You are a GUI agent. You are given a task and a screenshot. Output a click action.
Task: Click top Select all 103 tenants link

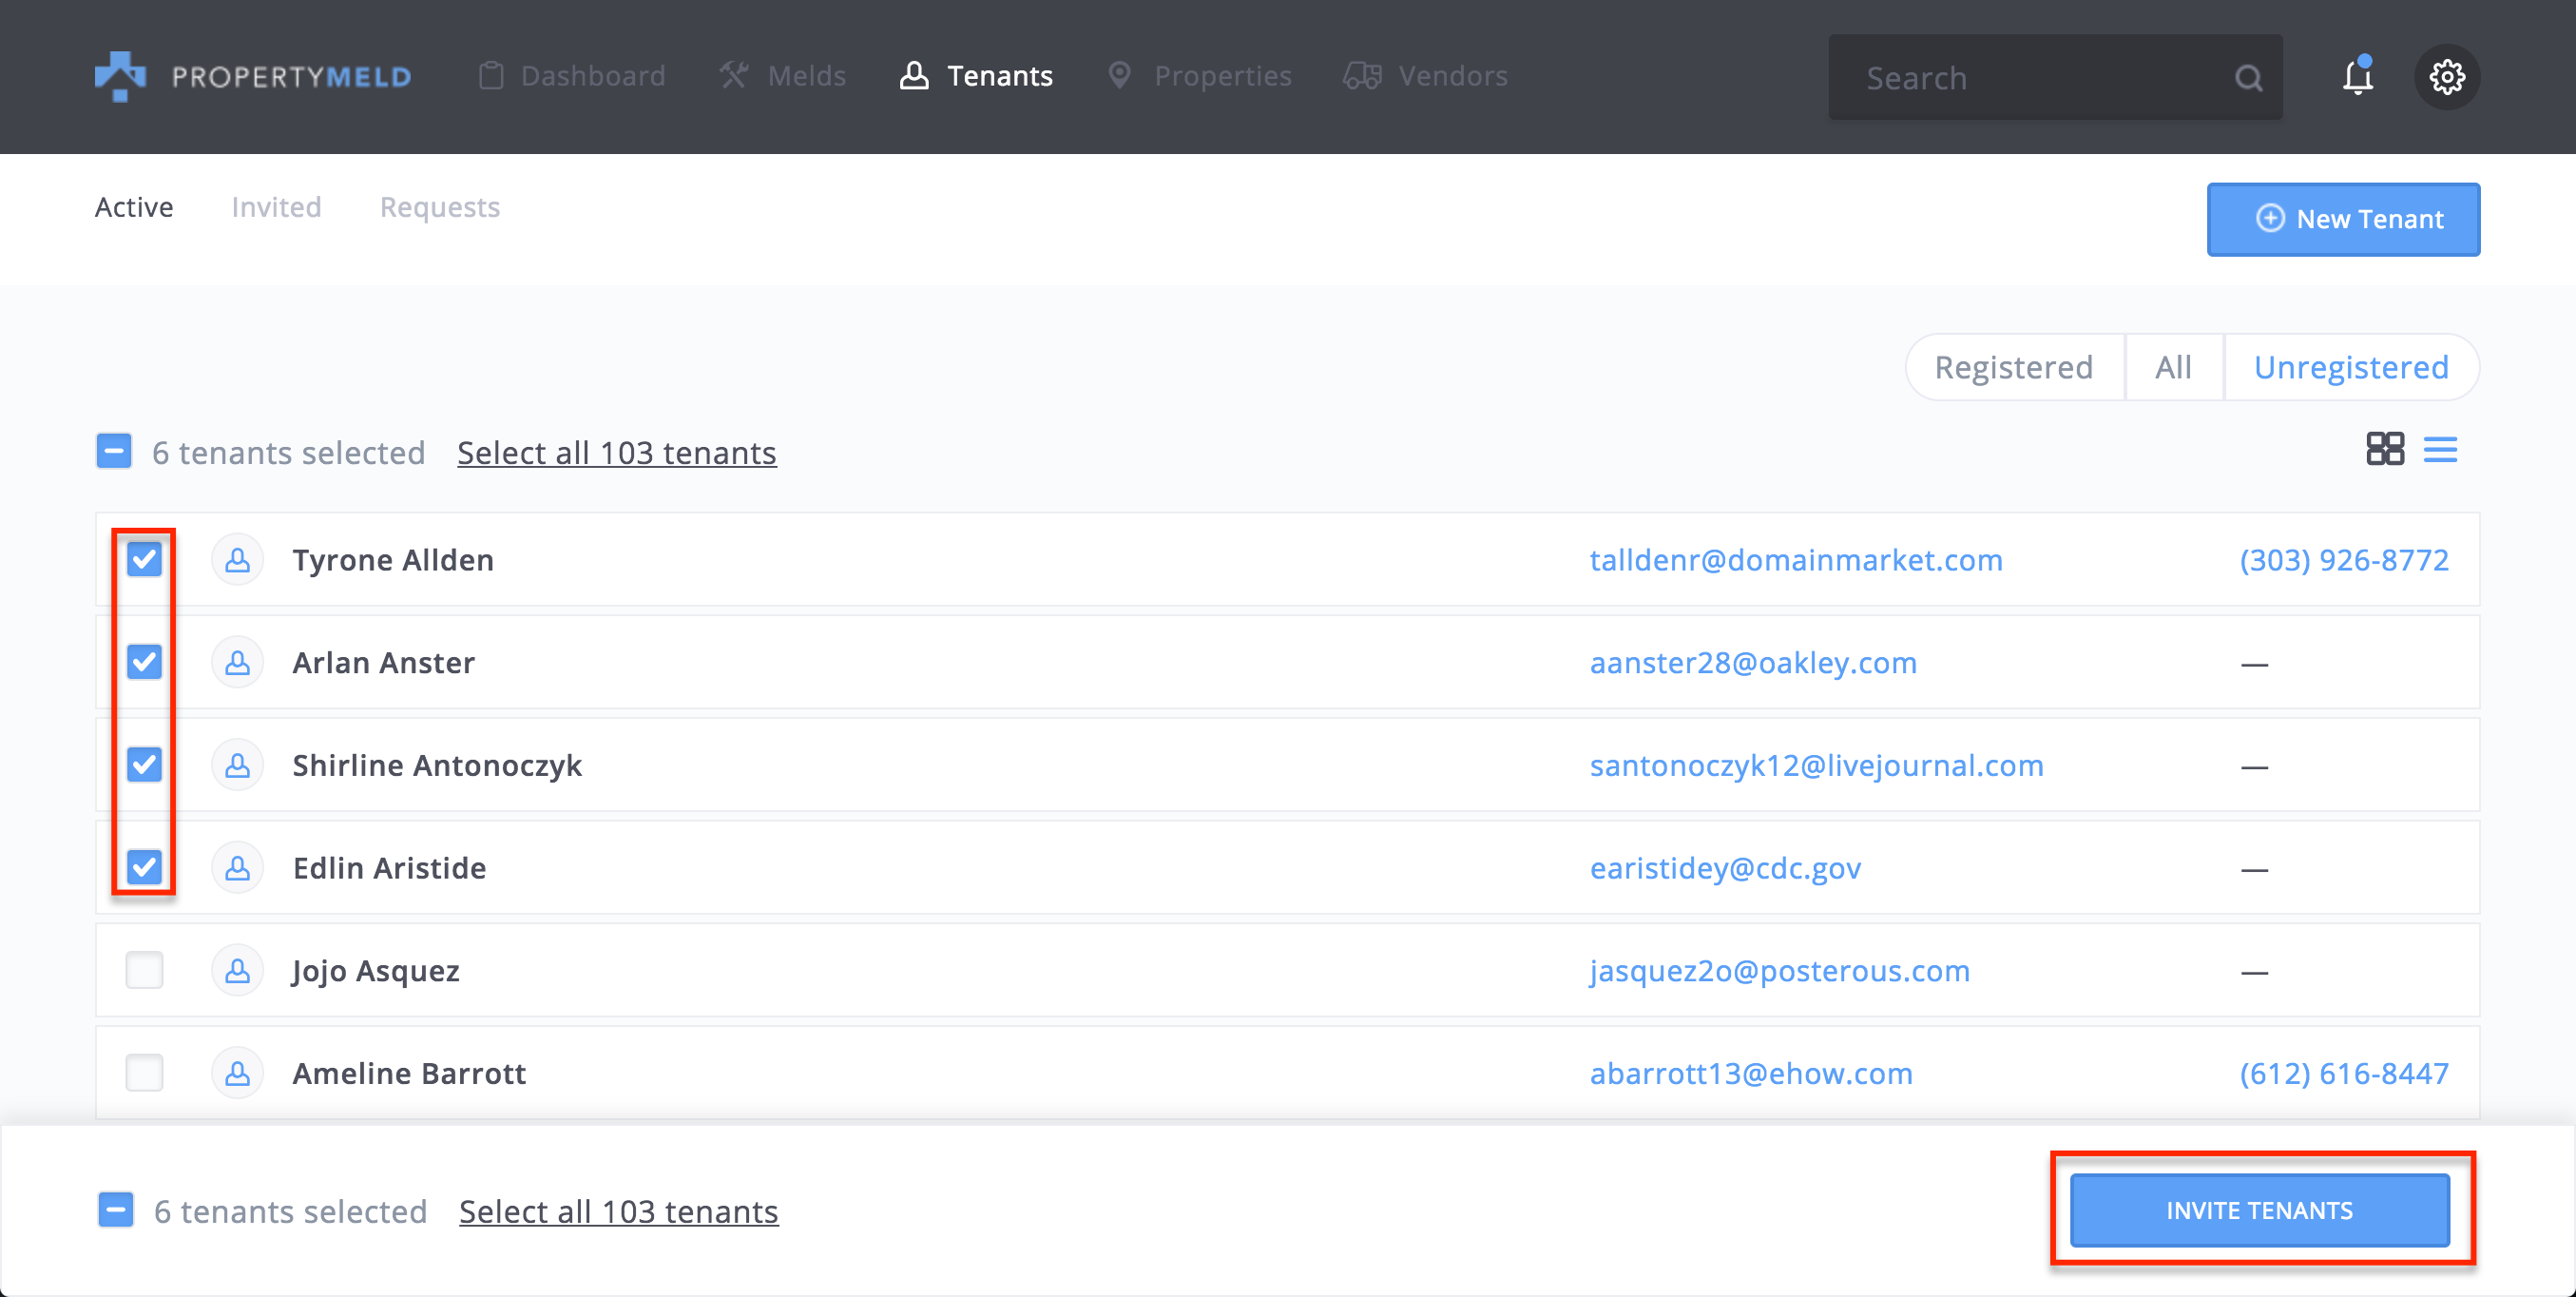coord(616,452)
